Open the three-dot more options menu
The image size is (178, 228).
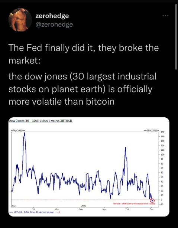165,16
